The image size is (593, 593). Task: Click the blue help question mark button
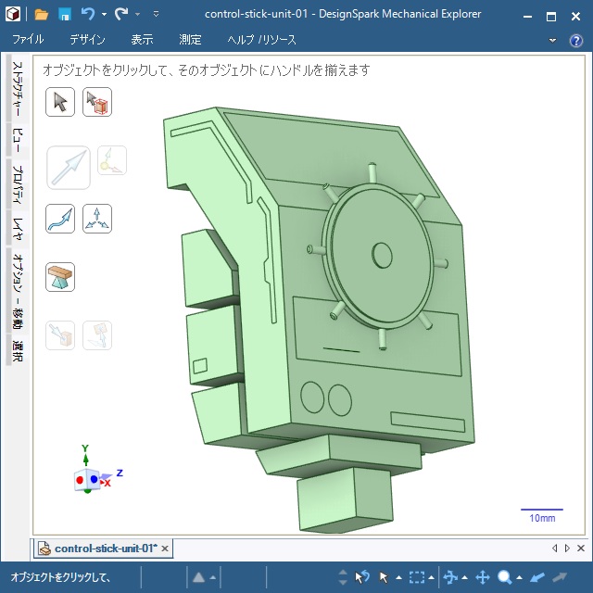[x=576, y=40]
